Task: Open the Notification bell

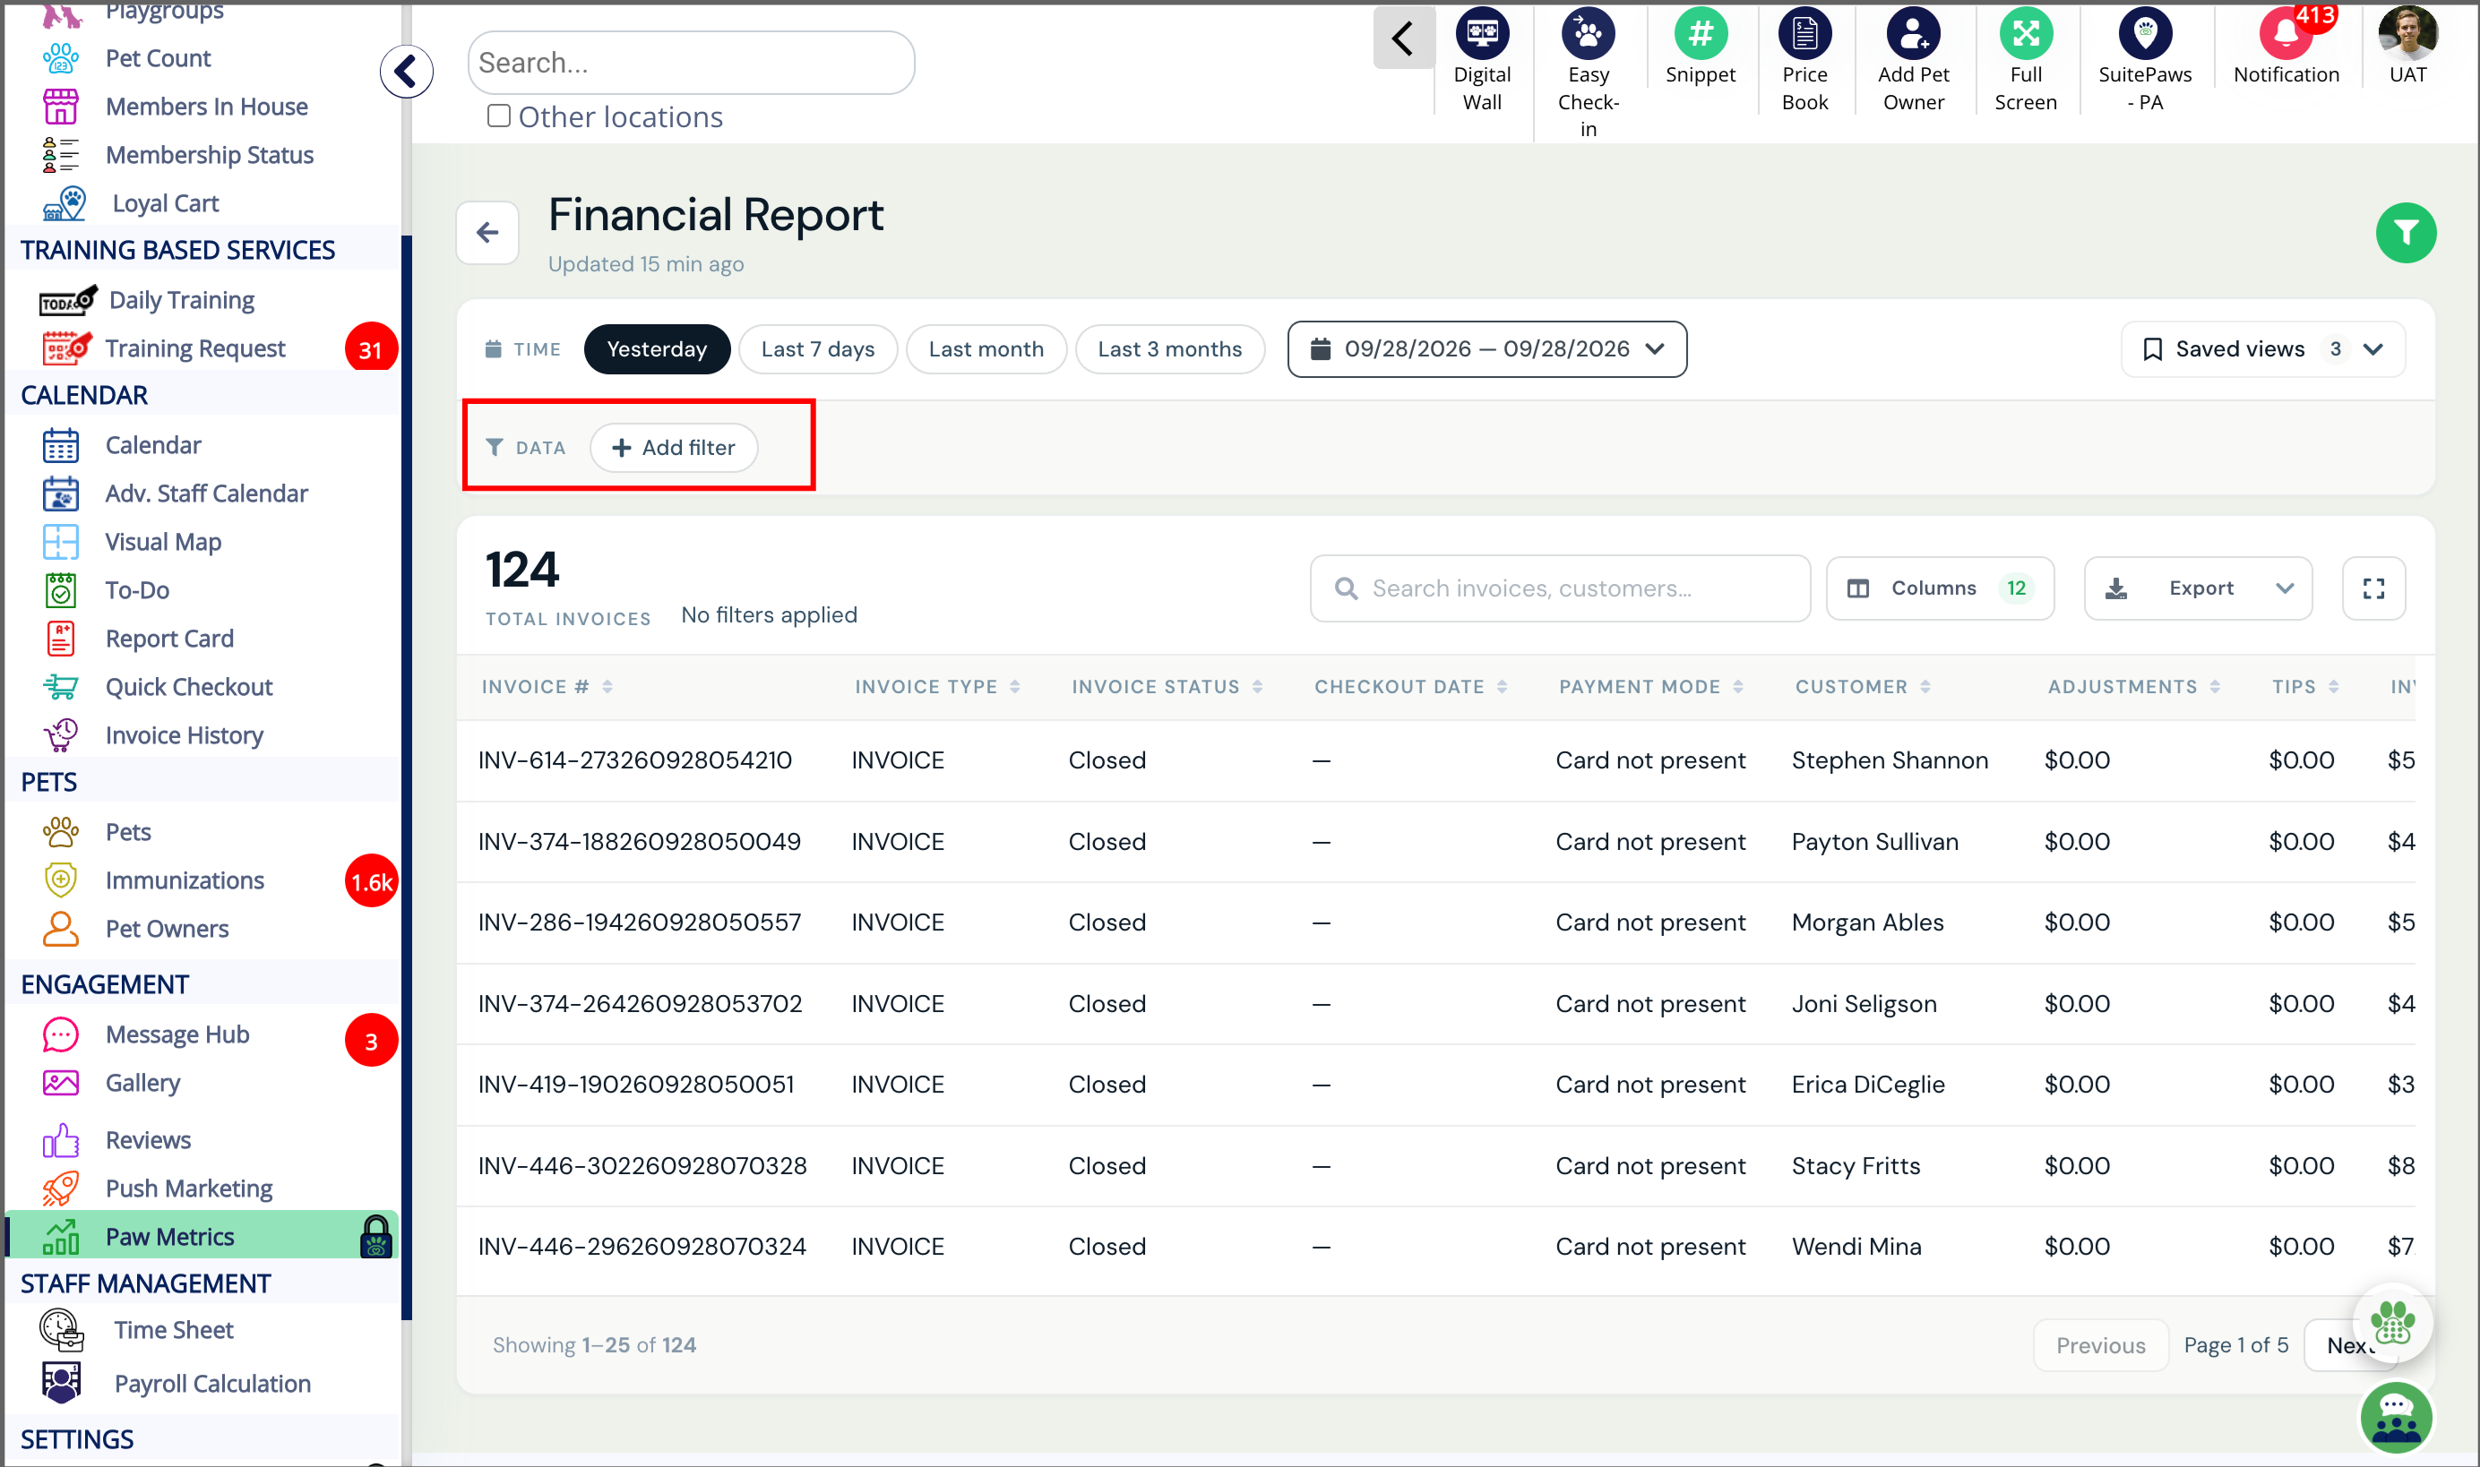Action: click(2286, 35)
